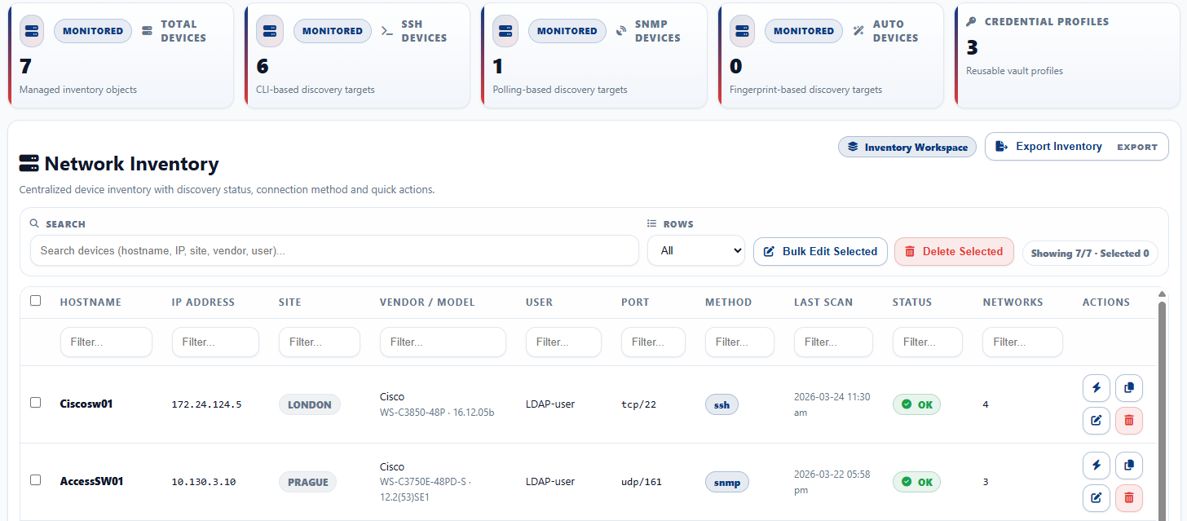Viewport: 1187px width, 521px height.
Task: Click the Ciscosw01 hostname
Action: 86,404
